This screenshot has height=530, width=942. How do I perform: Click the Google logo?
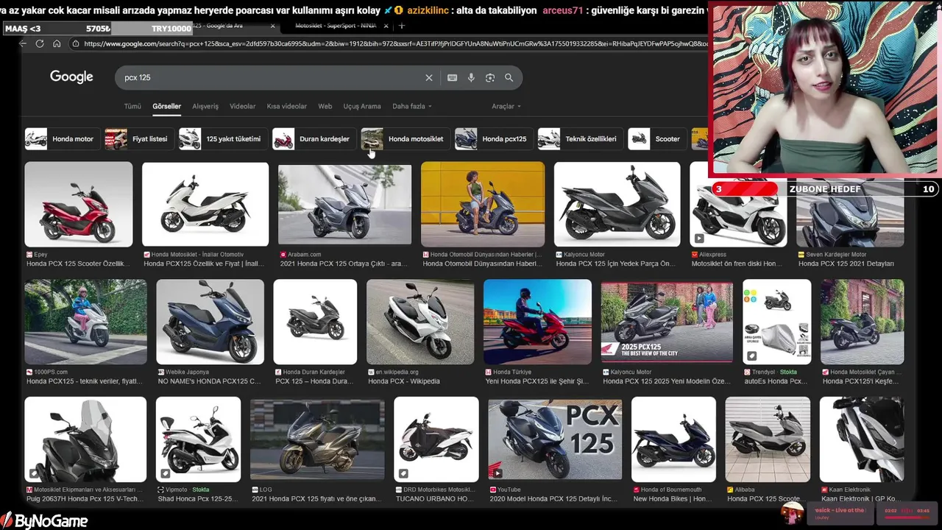(71, 77)
